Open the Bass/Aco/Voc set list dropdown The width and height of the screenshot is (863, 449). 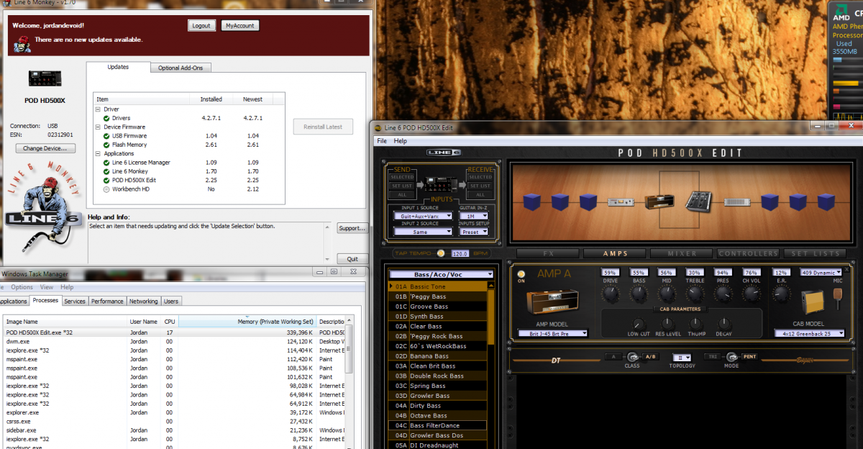(x=442, y=274)
